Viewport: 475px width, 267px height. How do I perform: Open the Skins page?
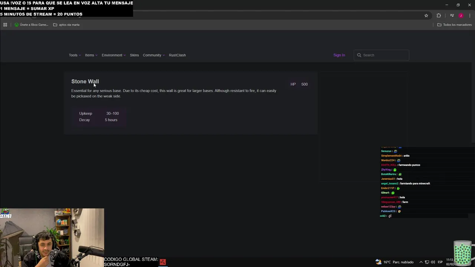pyautogui.click(x=134, y=55)
